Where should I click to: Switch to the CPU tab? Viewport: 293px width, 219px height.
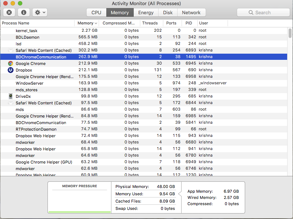click(96, 12)
